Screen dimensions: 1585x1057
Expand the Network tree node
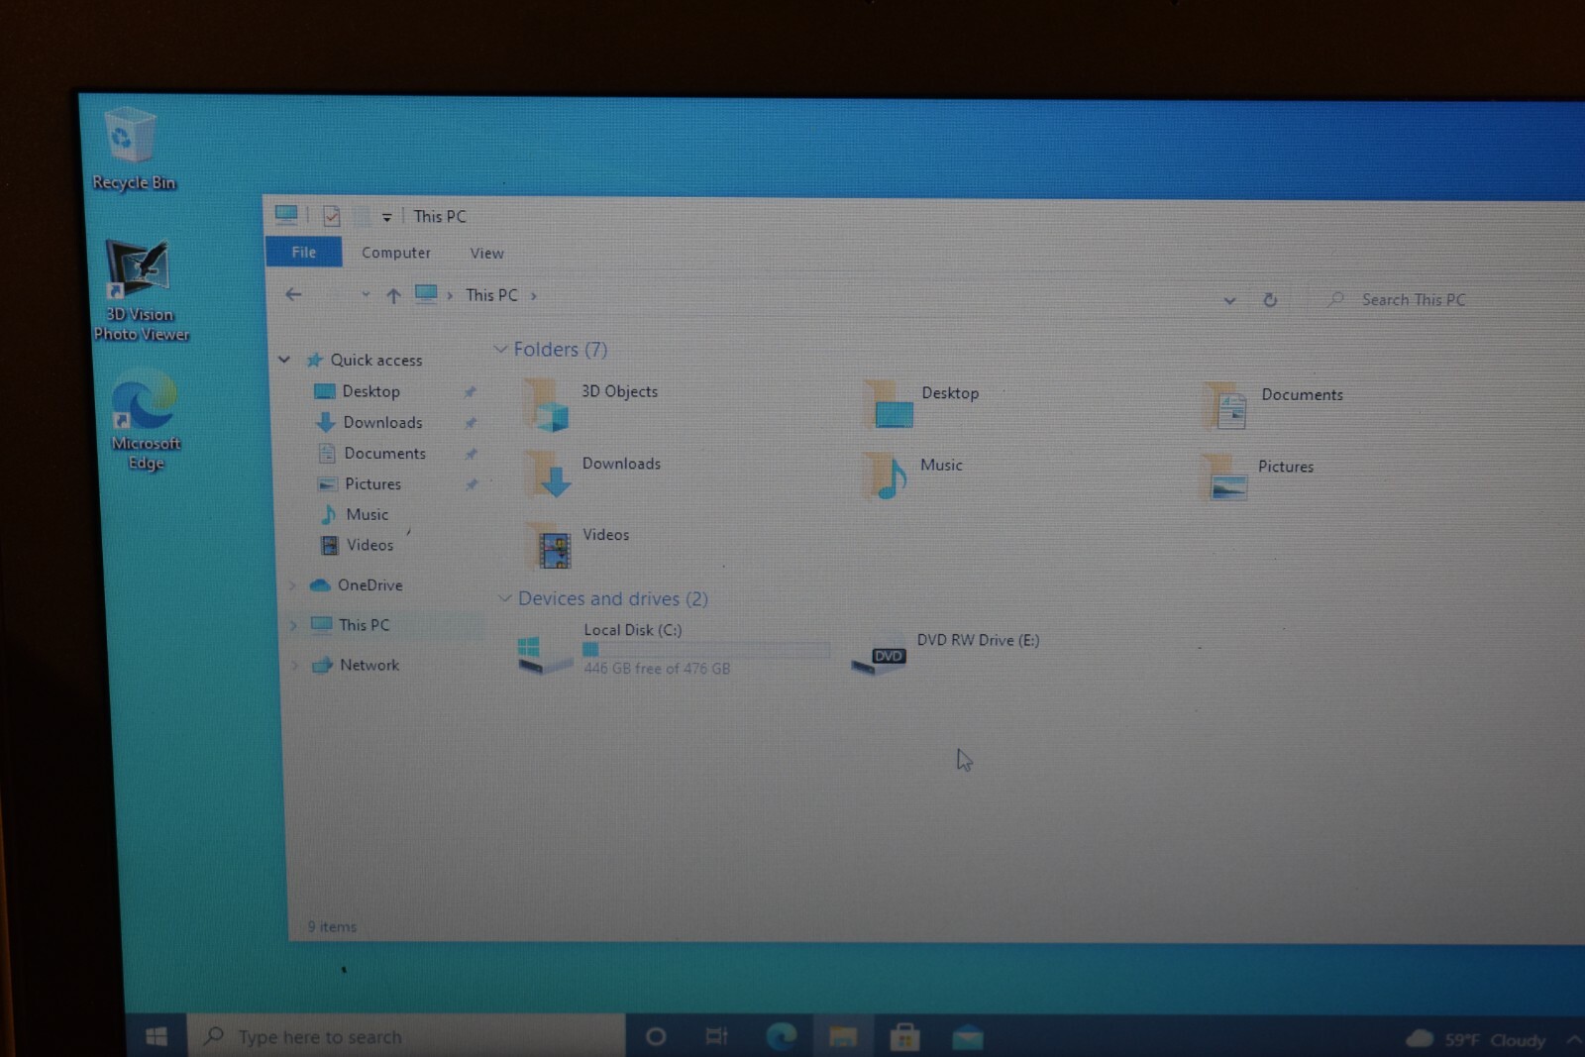pos(294,666)
